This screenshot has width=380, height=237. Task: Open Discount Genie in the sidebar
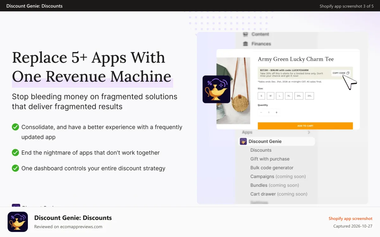pos(276,141)
